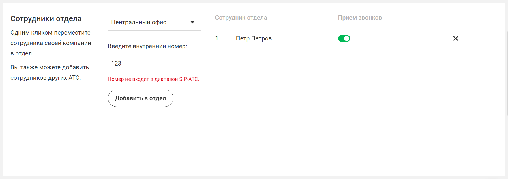
Task: Click the vertical scrollbar on the right edge
Action: [507, 72]
